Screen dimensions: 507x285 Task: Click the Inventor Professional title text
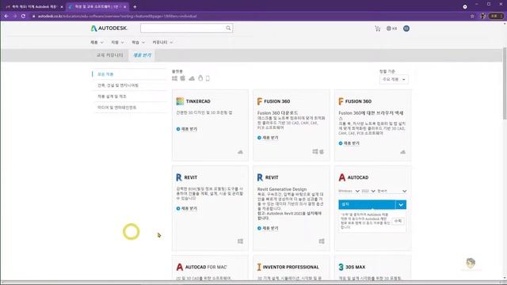point(291,268)
